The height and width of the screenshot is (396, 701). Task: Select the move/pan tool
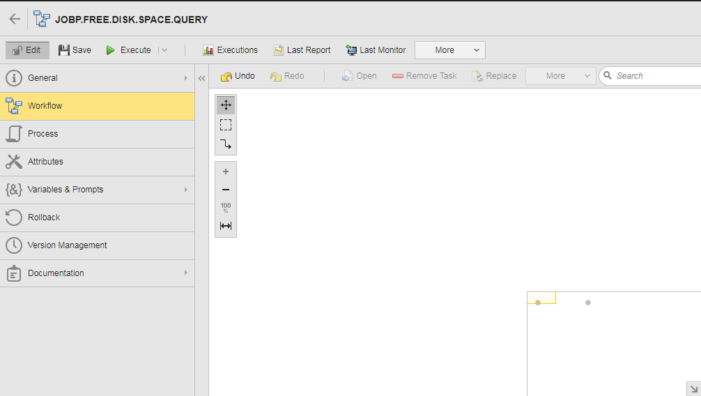click(226, 105)
